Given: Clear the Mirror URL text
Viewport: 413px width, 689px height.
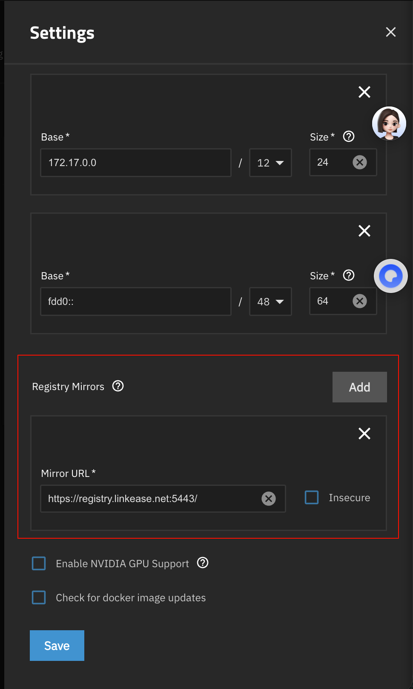Looking at the screenshot, I should [x=269, y=499].
